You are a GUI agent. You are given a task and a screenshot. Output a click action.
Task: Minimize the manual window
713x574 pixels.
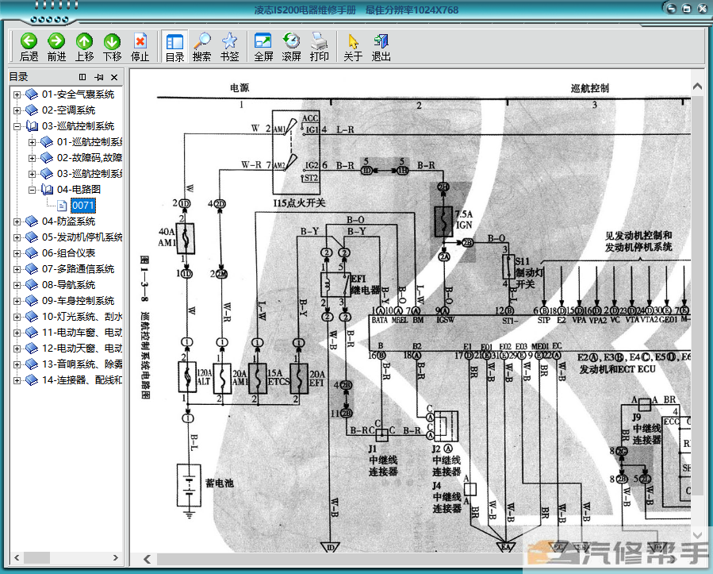671,9
